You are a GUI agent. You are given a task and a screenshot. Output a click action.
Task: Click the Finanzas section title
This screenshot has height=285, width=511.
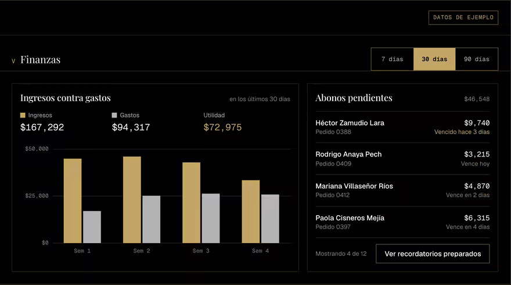coord(41,60)
